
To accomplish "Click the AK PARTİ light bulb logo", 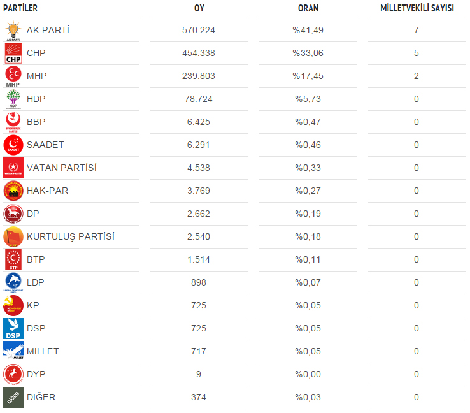I will pos(13,31).
